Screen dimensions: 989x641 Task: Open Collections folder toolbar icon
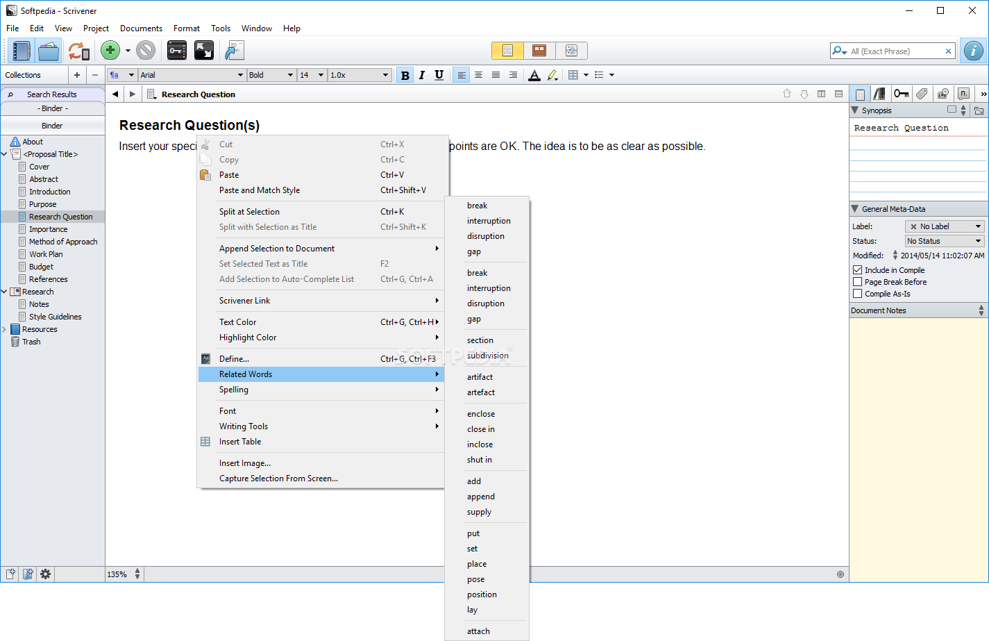(x=49, y=51)
